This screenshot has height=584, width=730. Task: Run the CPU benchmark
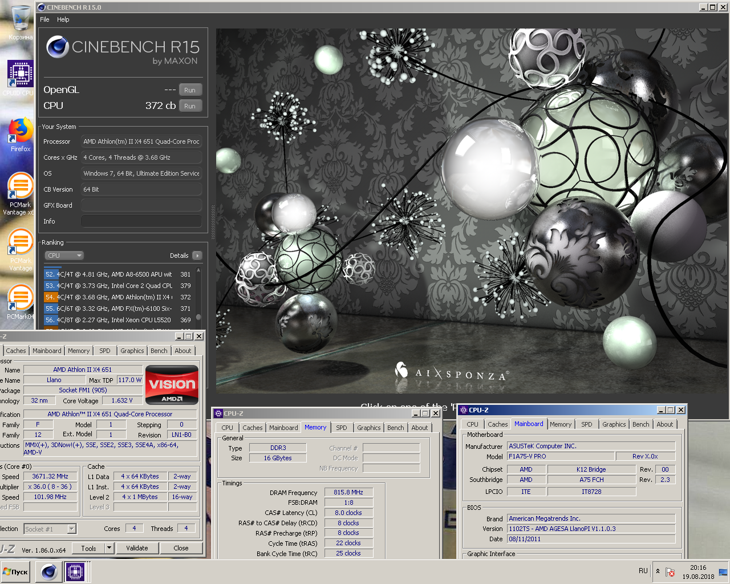tap(190, 106)
